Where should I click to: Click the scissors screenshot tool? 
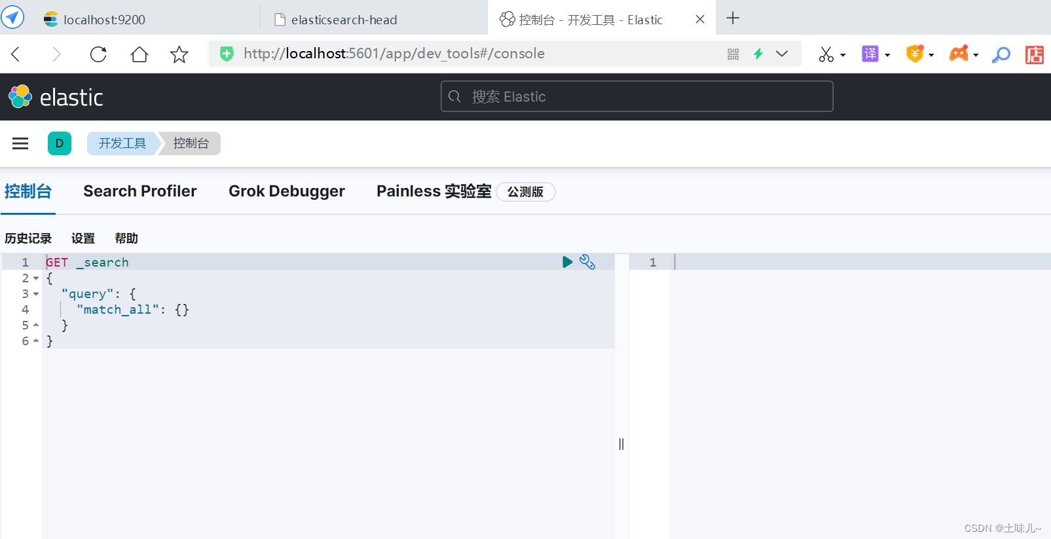tap(826, 54)
